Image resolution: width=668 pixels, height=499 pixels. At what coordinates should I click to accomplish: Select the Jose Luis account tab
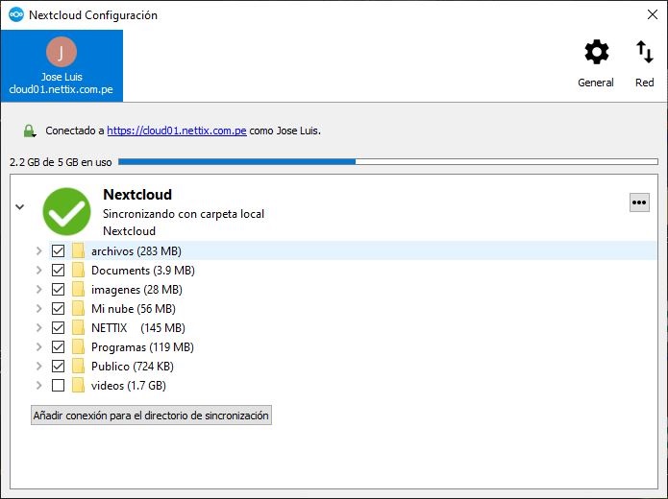pyautogui.click(x=62, y=65)
